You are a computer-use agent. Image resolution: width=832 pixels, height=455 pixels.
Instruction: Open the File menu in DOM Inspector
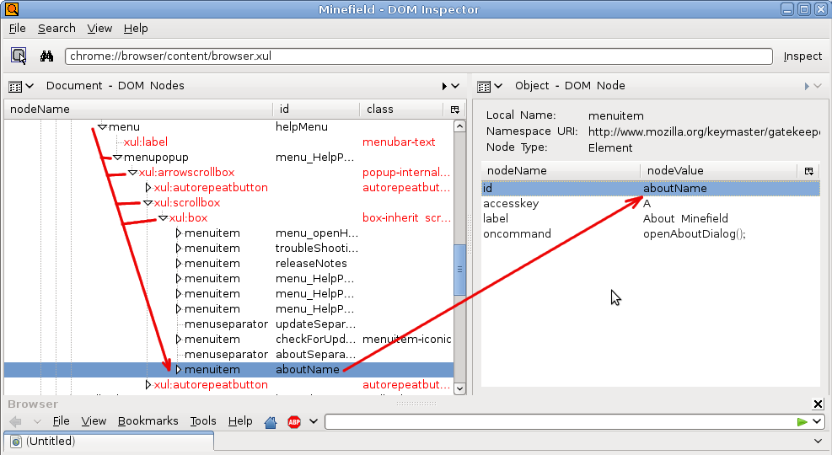[18, 29]
